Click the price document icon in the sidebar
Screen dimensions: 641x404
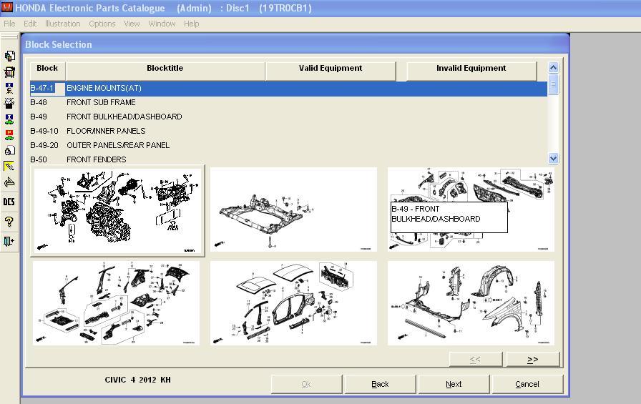click(x=9, y=150)
